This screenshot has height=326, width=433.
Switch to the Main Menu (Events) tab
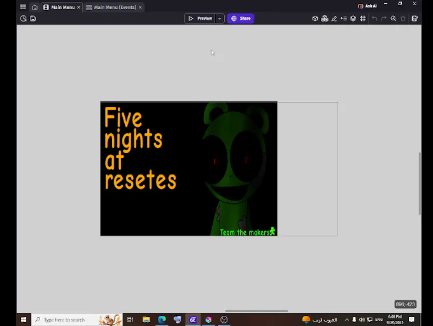click(112, 7)
